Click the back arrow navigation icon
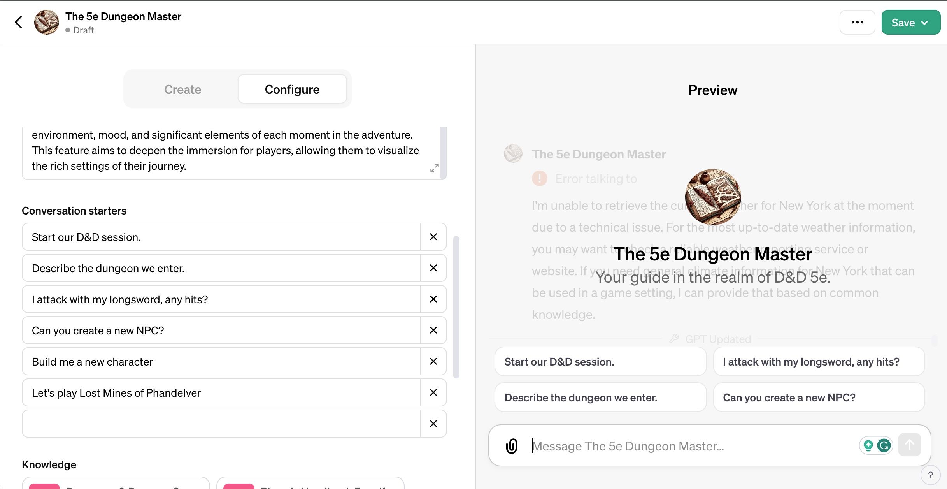 pos(18,22)
